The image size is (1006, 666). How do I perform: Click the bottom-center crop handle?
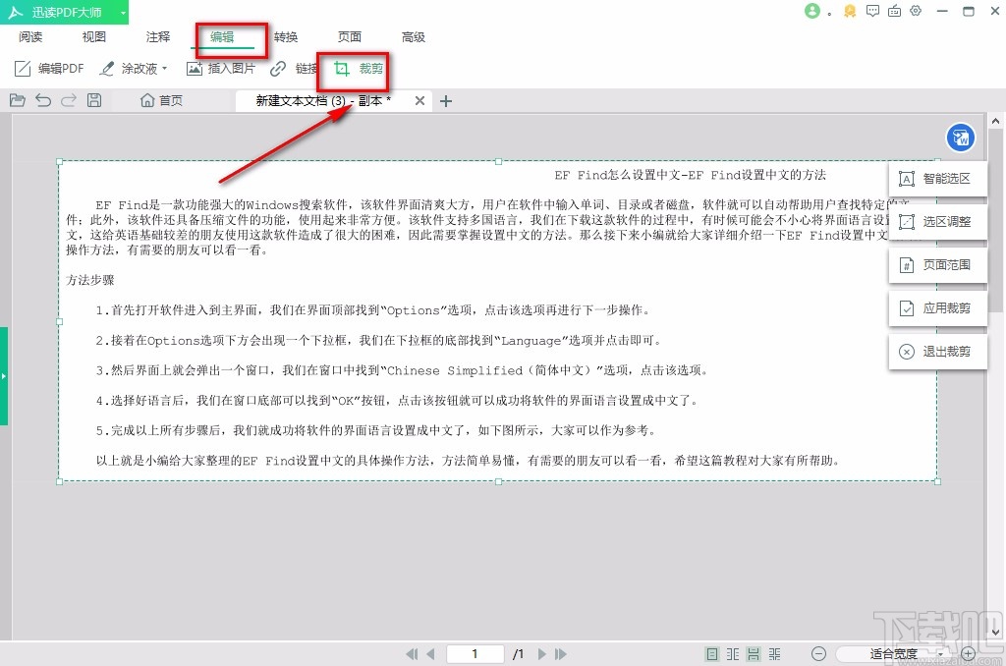[498, 481]
